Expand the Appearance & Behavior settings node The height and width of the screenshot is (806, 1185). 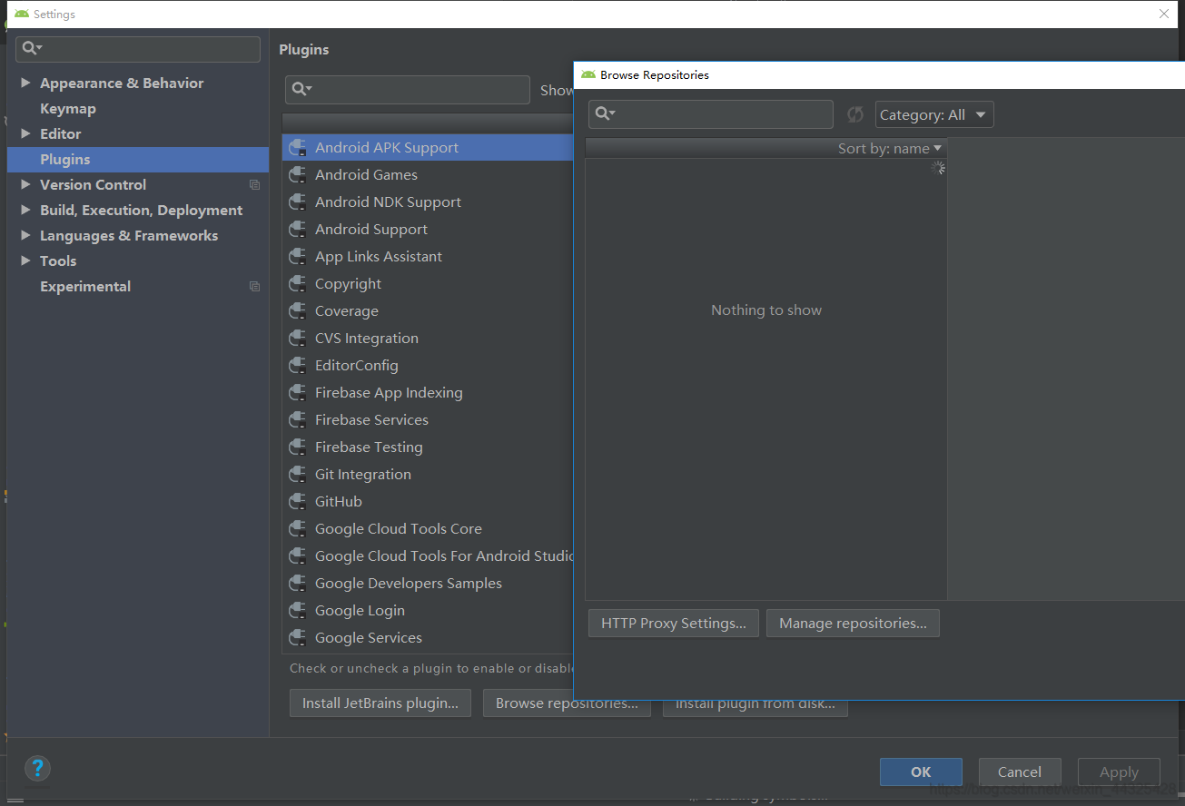click(25, 83)
